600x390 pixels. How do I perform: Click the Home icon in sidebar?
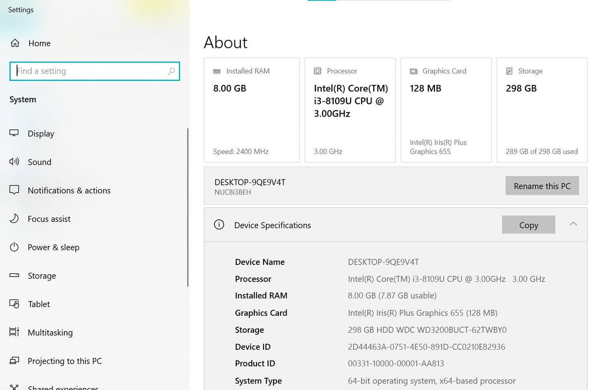[x=15, y=43]
